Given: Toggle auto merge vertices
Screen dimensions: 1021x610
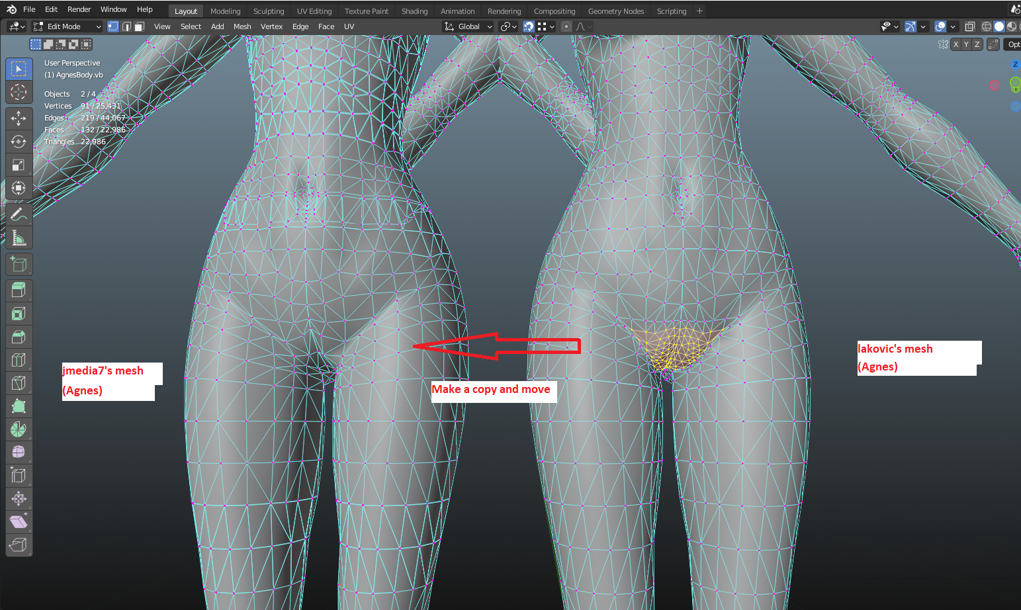Looking at the screenshot, I should 993,44.
